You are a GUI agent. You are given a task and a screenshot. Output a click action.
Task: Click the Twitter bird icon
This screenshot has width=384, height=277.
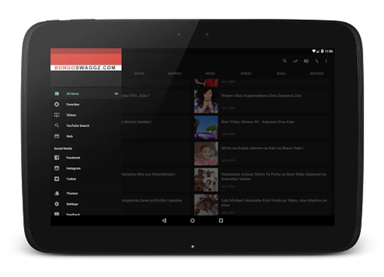[57, 179]
